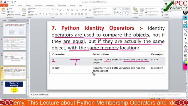Toggle center text alignment
Screen dimensions: 188x106
click(75, 14)
